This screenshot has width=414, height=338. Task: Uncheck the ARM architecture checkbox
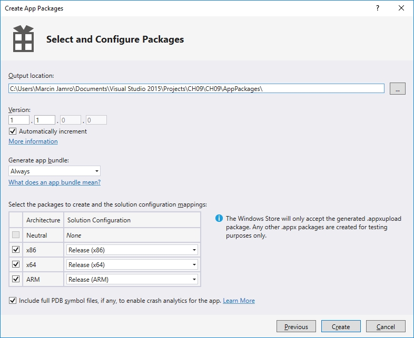coord(16,279)
